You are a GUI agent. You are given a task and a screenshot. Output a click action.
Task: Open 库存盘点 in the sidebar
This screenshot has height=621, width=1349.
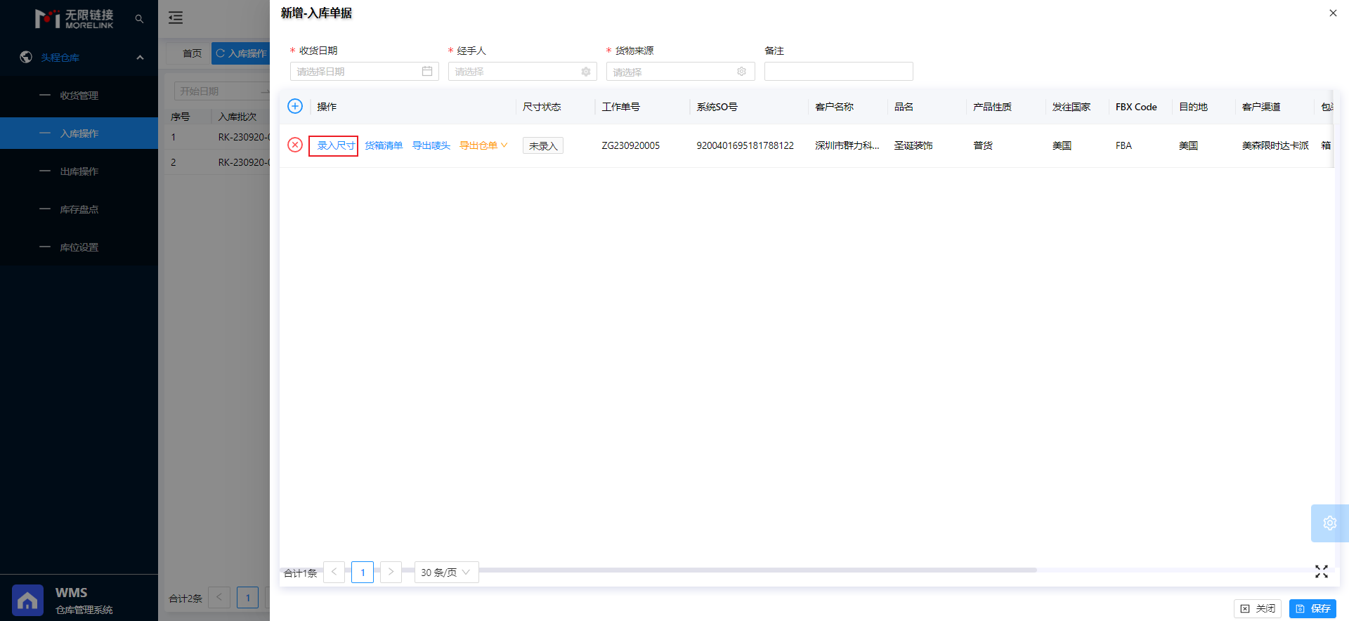pos(79,209)
